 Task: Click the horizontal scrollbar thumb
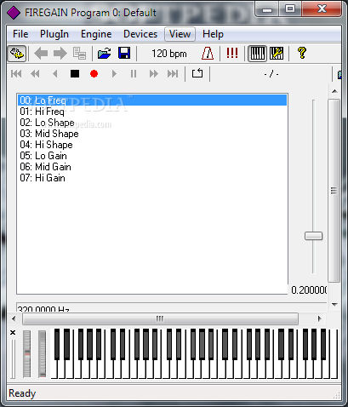coord(160,318)
